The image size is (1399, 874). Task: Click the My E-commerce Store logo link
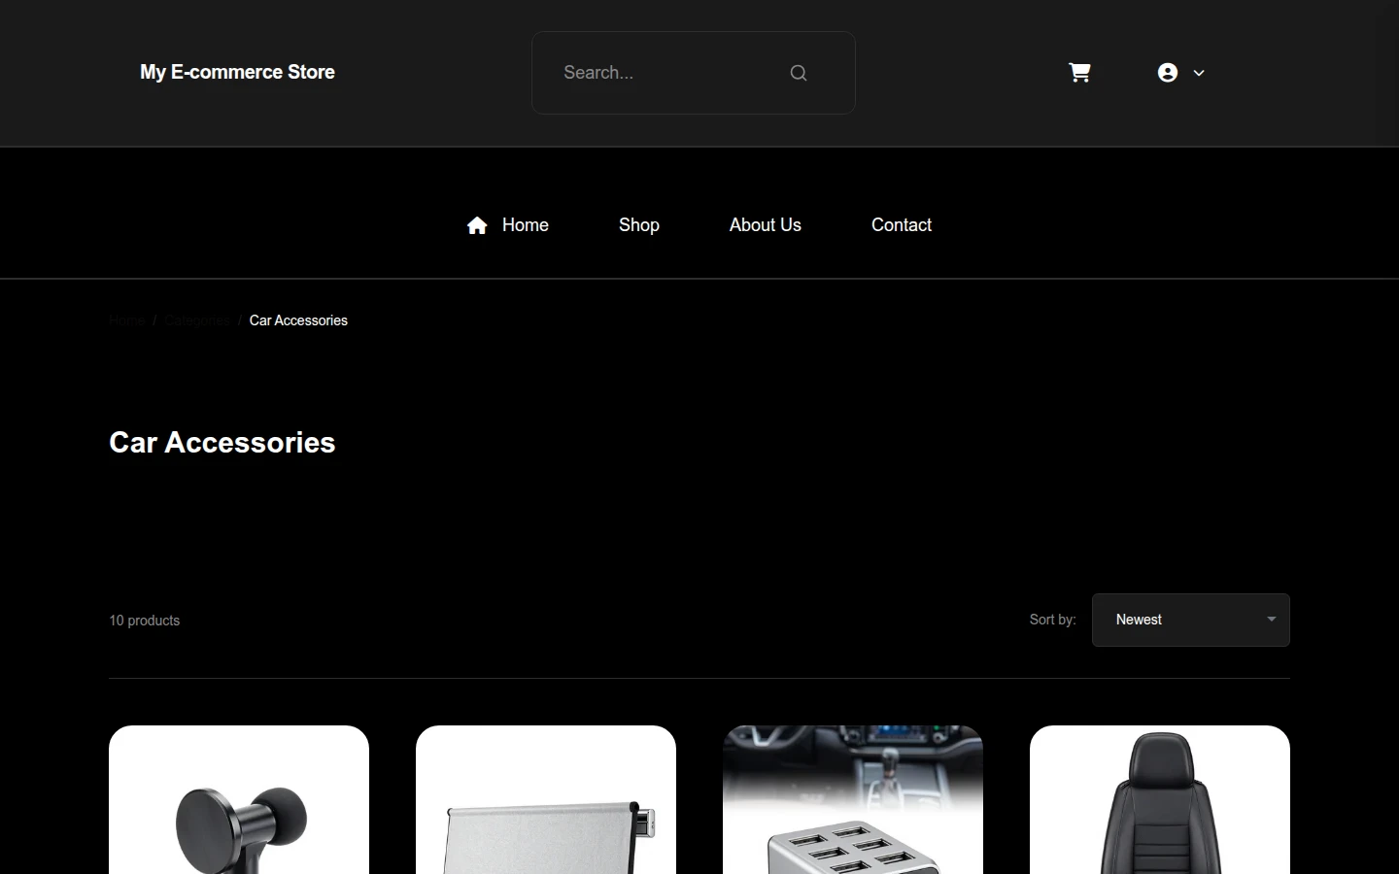pyautogui.click(x=237, y=72)
